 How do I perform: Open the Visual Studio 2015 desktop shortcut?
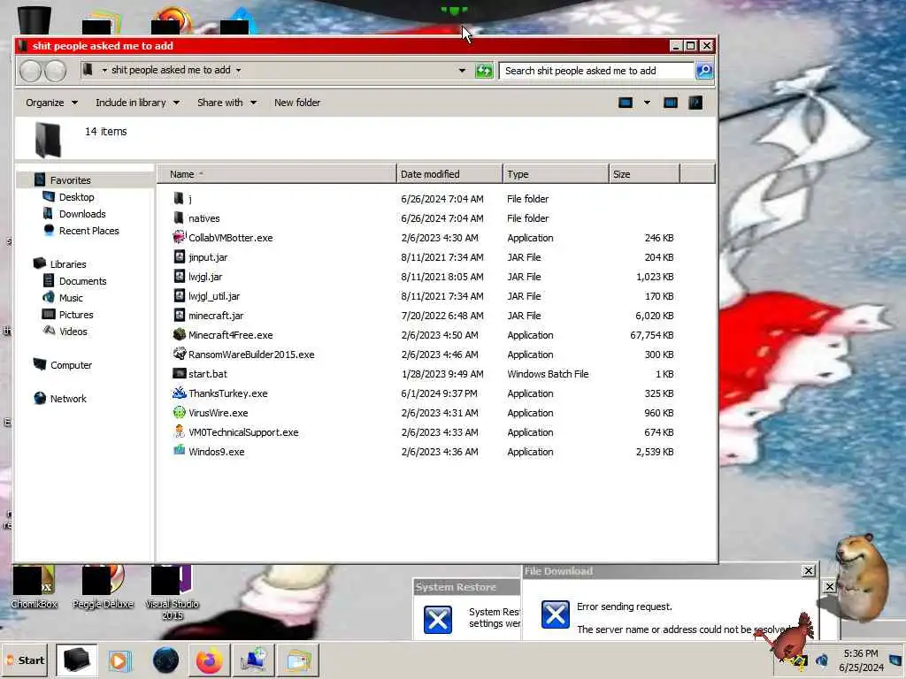[x=173, y=593]
